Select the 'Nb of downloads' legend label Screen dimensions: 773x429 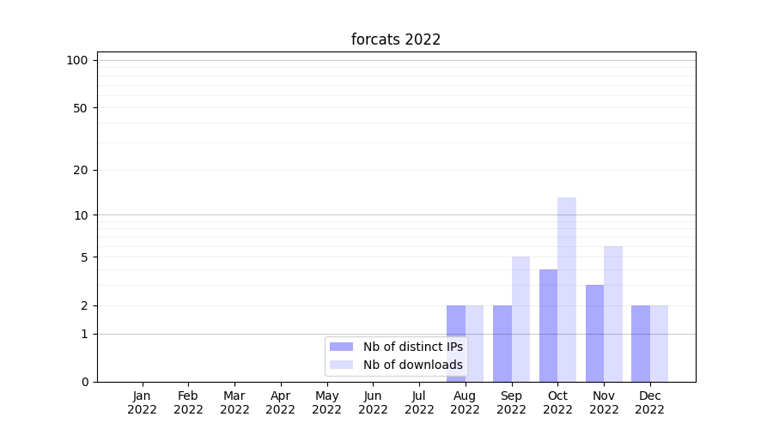point(412,365)
